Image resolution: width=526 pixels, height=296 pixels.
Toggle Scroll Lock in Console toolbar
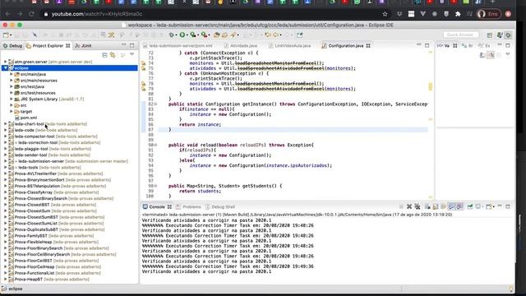pos(436,206)
